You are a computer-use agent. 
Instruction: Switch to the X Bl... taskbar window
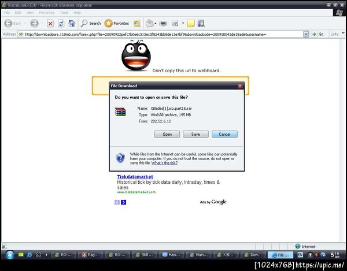point(226,255)
